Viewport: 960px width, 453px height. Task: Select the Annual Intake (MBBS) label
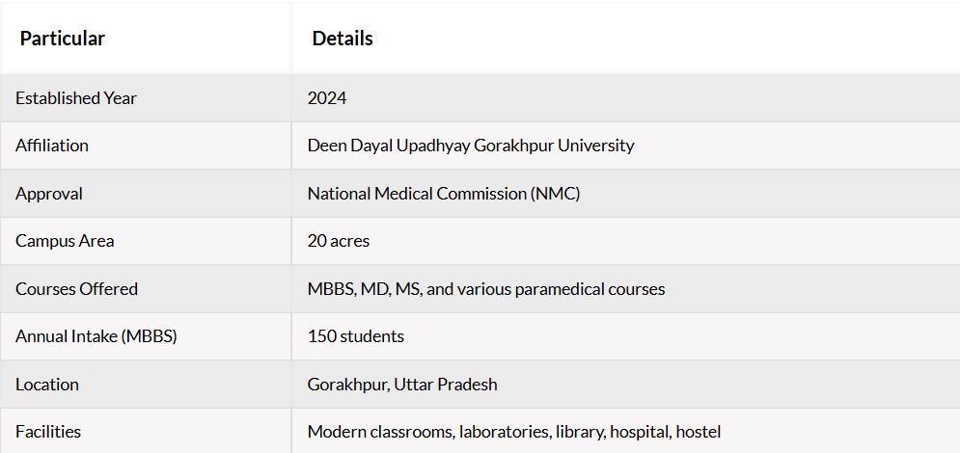tap(96, 336)
